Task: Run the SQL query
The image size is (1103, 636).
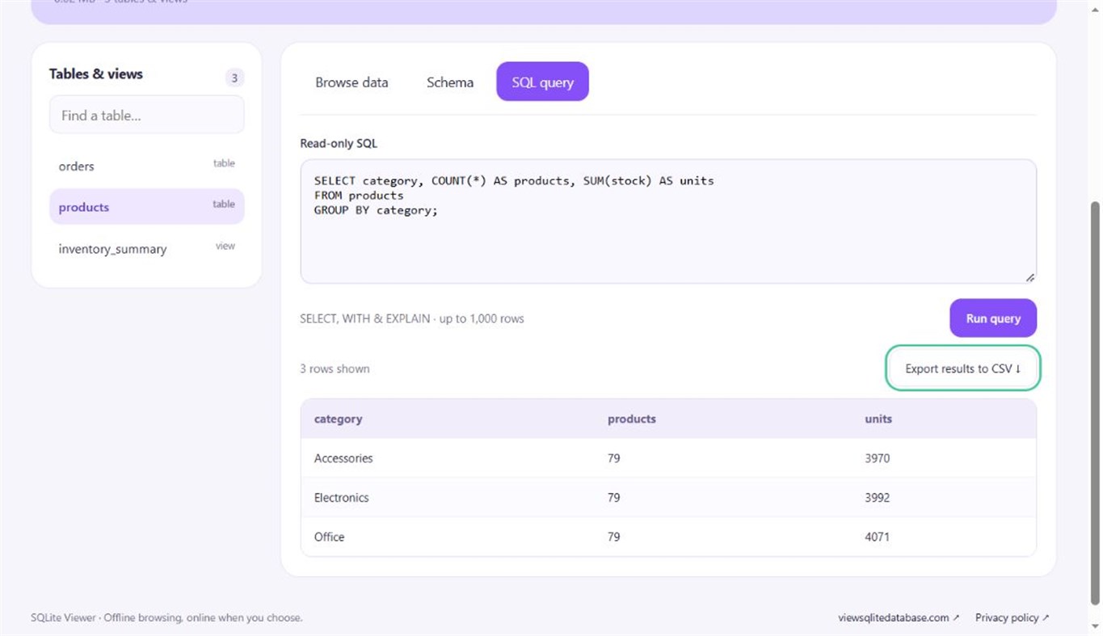Action: (993, 318)
